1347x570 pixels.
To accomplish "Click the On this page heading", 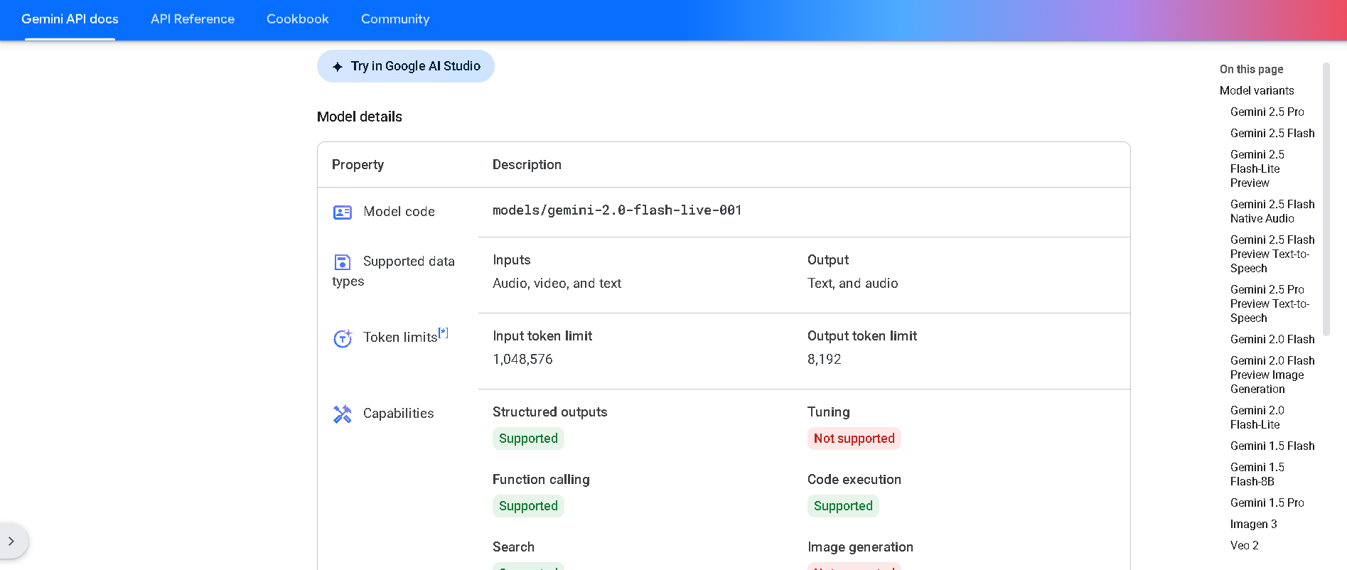I will point(1251,69).
